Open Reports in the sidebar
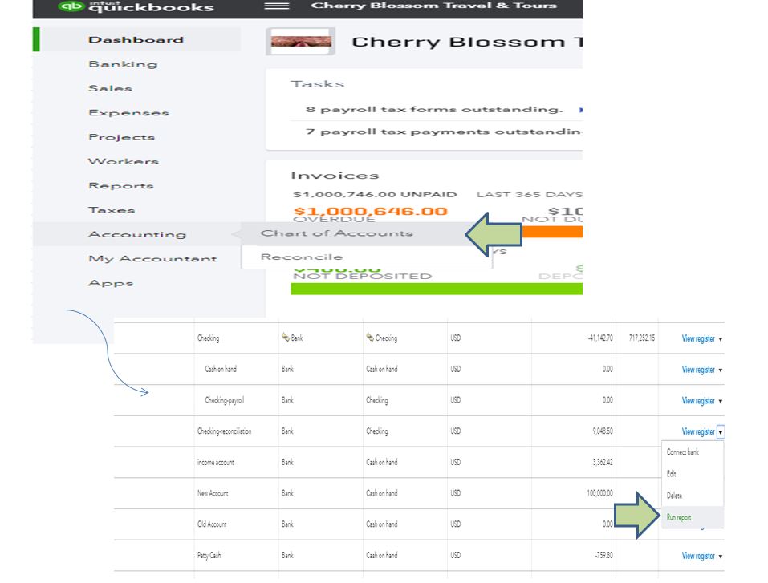 tap(121, 186)
